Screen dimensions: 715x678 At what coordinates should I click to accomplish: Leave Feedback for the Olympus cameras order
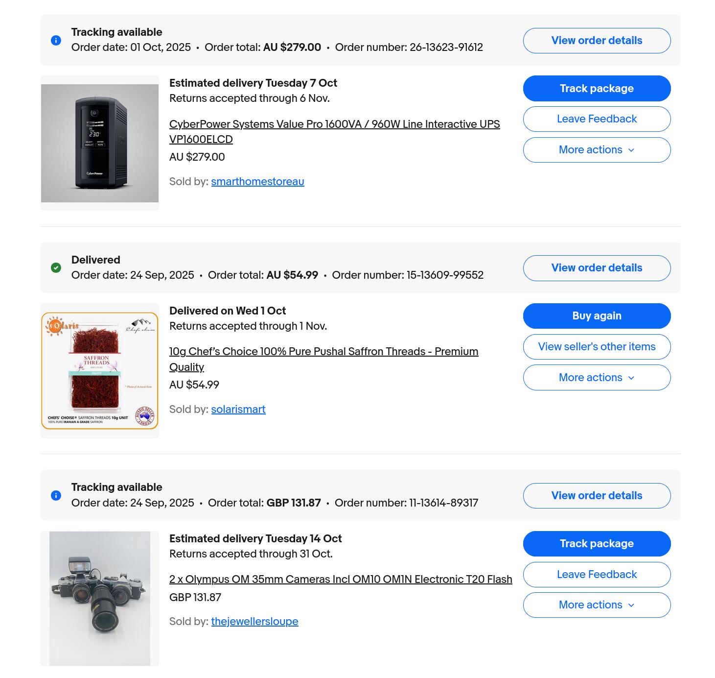596,574
